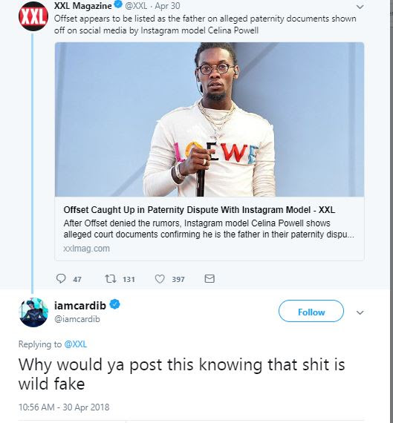Click the 10:56 AM - 30 Apr 2018 timestamp

pos(64,407)
